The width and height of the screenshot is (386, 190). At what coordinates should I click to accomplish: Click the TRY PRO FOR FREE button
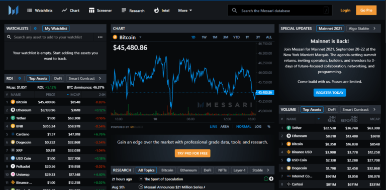[192, 153]
